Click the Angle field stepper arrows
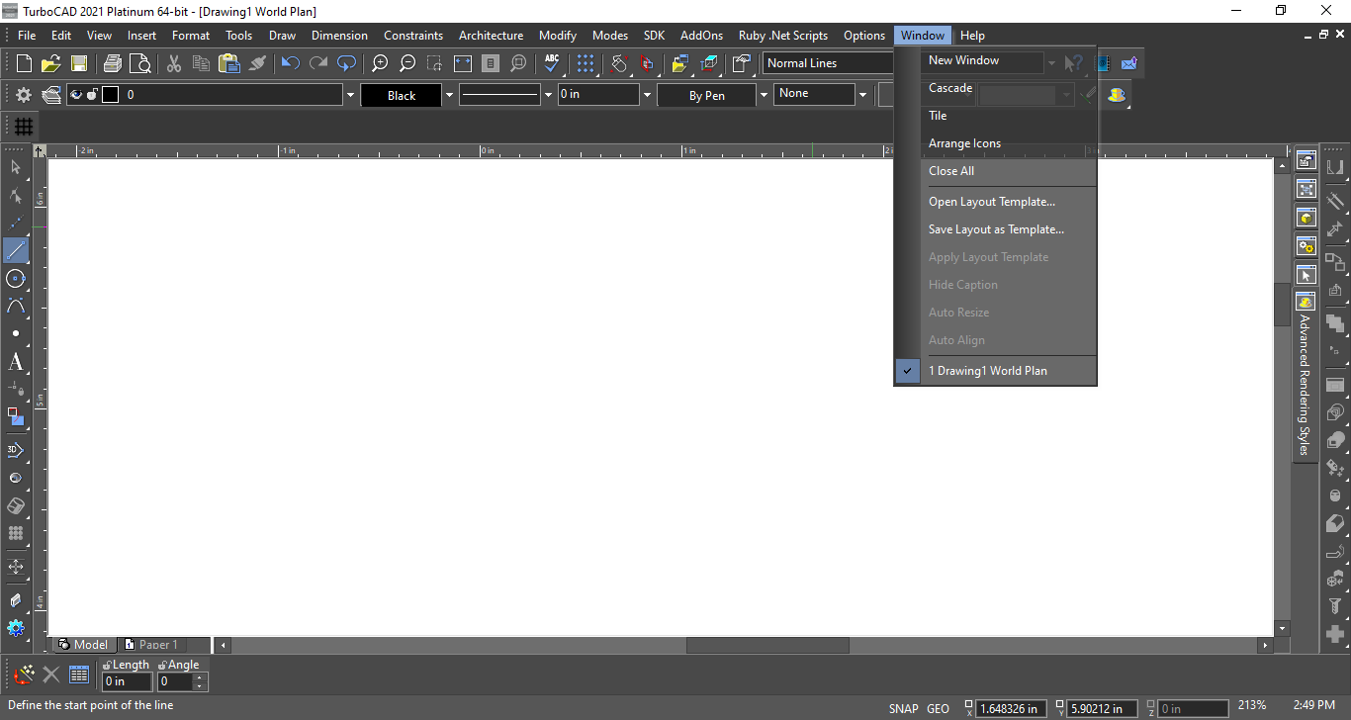The image size is (1351, 720). click(200, 681)
